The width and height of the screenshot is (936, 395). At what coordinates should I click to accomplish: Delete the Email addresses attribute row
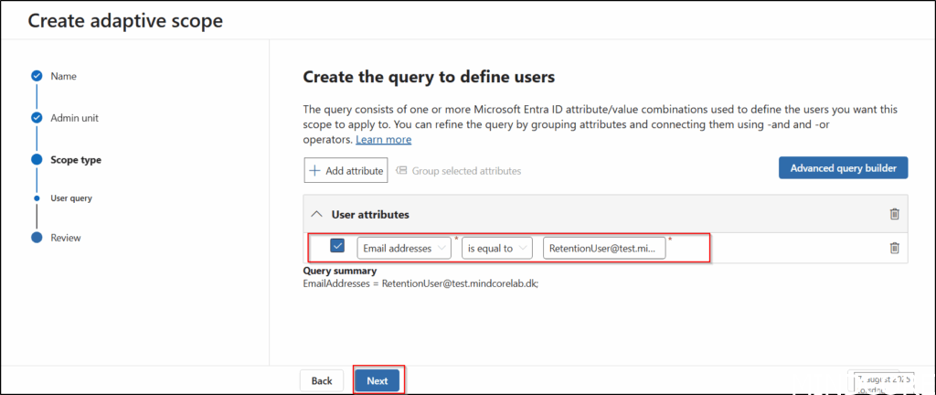click(894, 248)
